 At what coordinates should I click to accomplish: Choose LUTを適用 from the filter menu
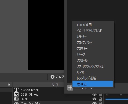(x=93, y=25)
